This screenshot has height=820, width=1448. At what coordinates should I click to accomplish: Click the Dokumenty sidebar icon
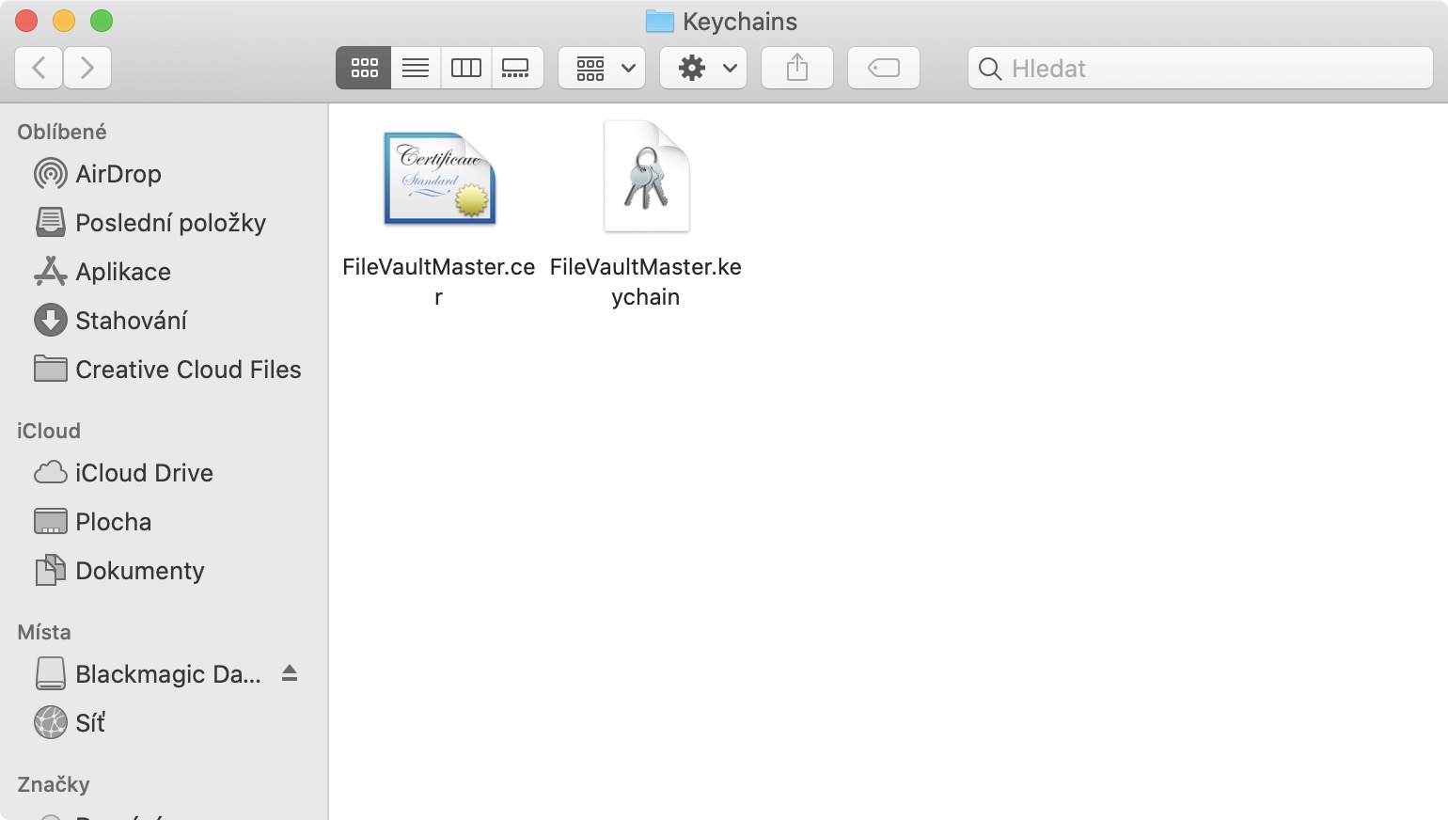(x=51, y=570)
